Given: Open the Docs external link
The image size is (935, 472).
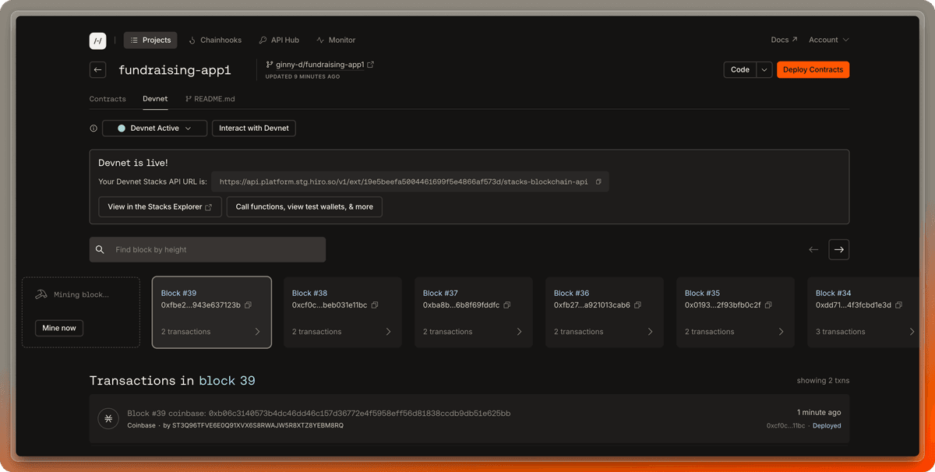Looking at the screenshot, I should click(784, 41).
